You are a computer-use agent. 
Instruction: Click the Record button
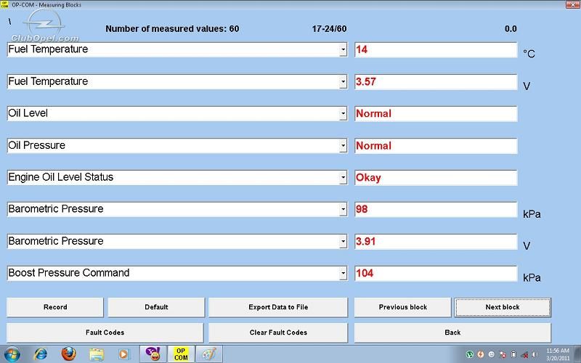click(55, 307)
